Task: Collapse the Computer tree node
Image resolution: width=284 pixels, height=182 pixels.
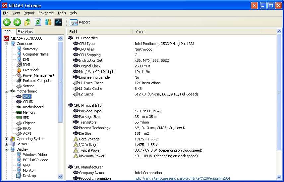Action: (x=7, y=44)
